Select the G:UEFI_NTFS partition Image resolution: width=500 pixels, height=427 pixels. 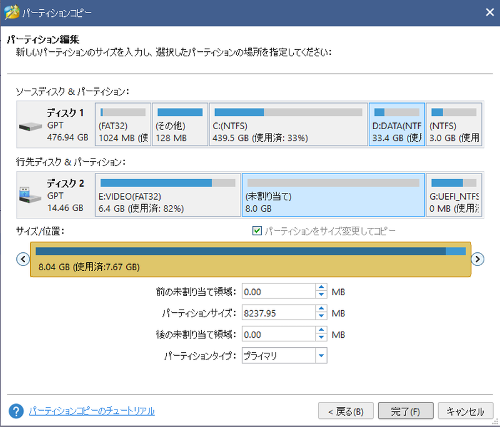[x=454, y=195]
